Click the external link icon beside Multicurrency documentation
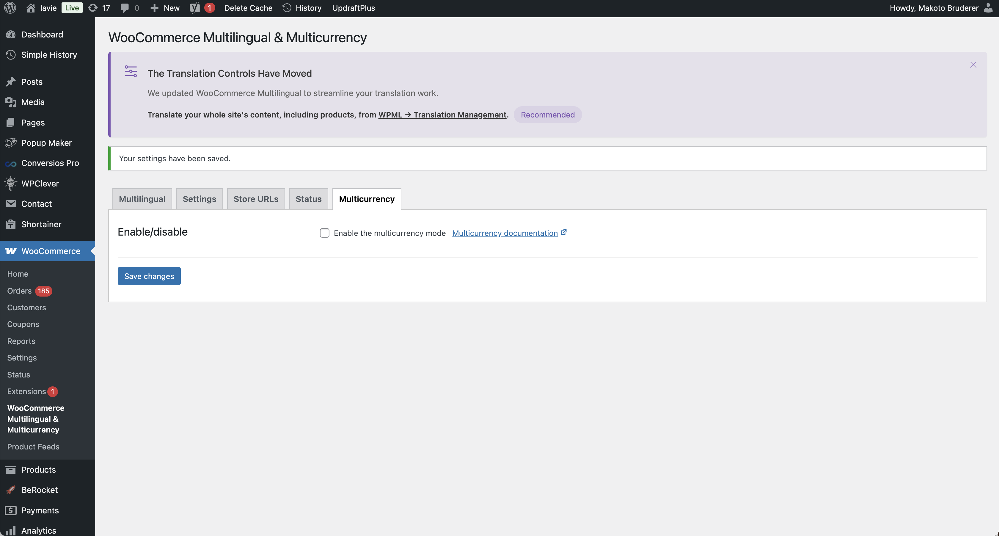 [x=564, y=232]
